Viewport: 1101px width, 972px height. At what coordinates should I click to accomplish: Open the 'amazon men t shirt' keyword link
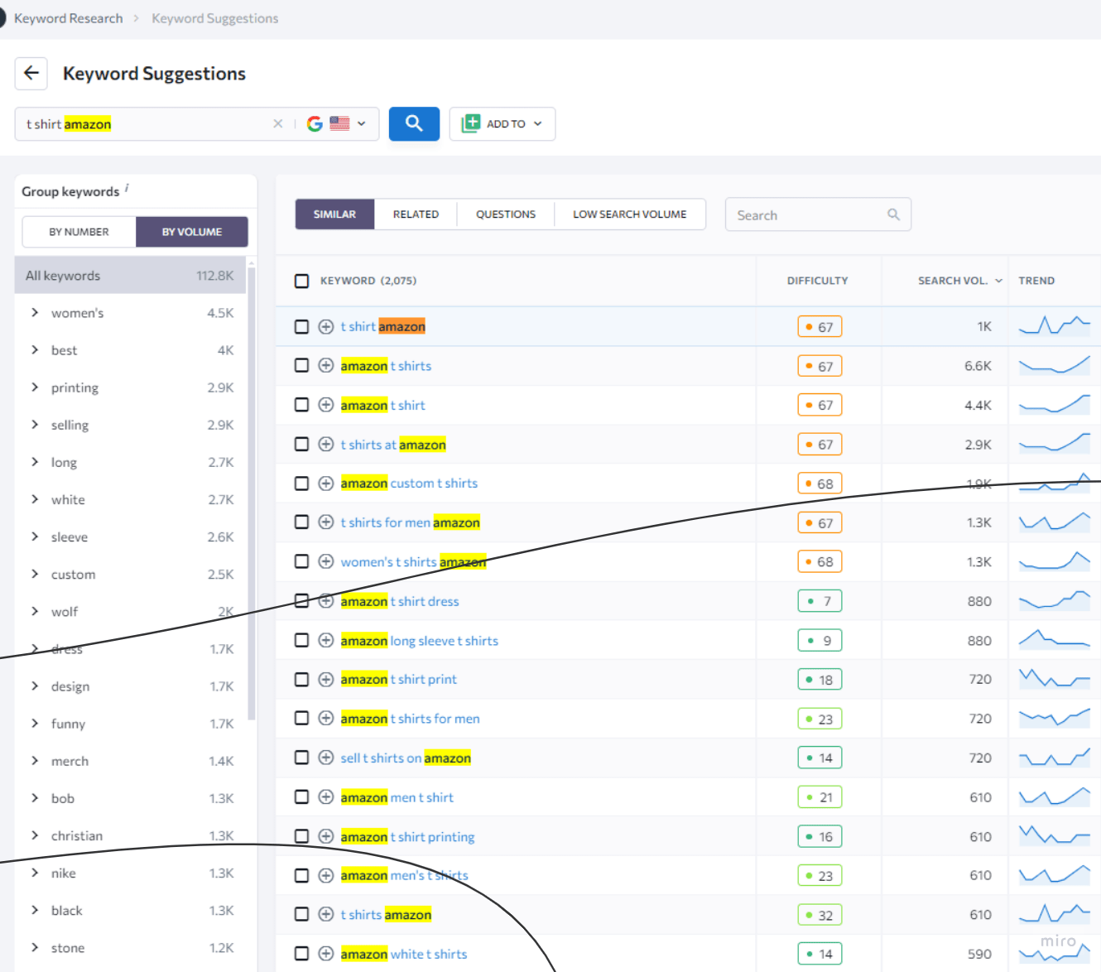397,796
